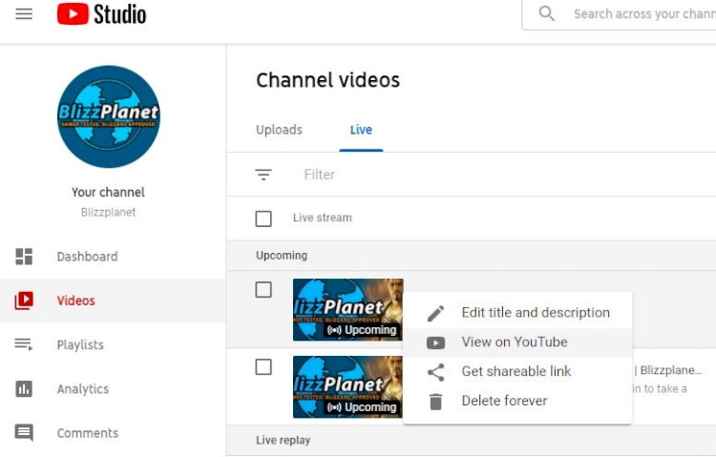Click the search magnifier icon

coord(547,13)
